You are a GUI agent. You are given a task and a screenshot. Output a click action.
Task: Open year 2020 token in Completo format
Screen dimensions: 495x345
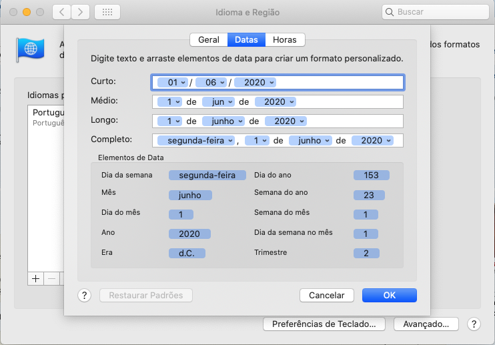click(372, 140)
